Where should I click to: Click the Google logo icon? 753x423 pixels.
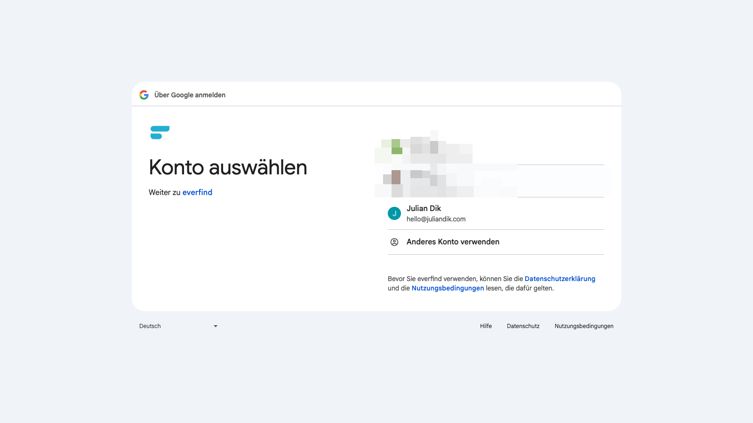(144, 95)
